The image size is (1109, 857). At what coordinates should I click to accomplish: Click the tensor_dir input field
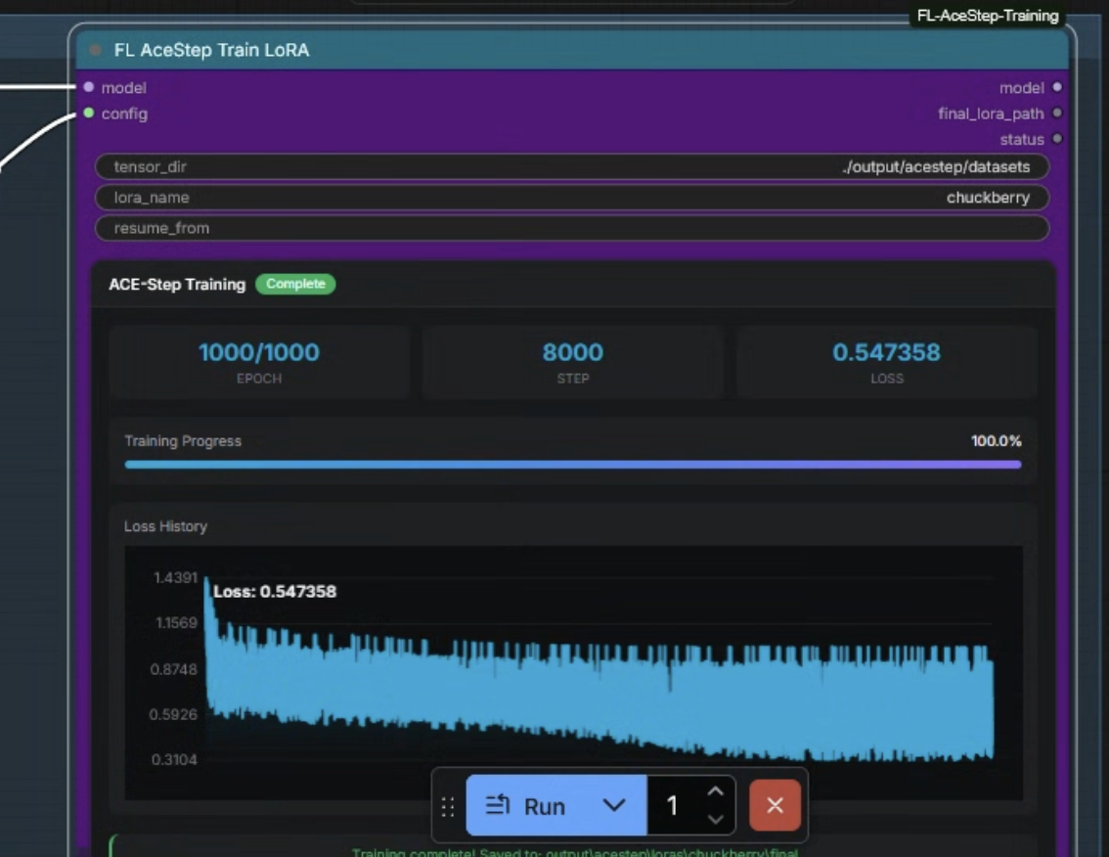tap(571, 167)
